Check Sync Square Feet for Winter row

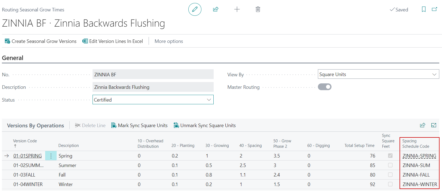coord(390,184)
